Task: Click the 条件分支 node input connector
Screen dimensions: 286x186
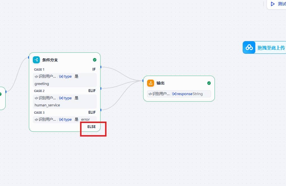Action: [x=29, y=57]
